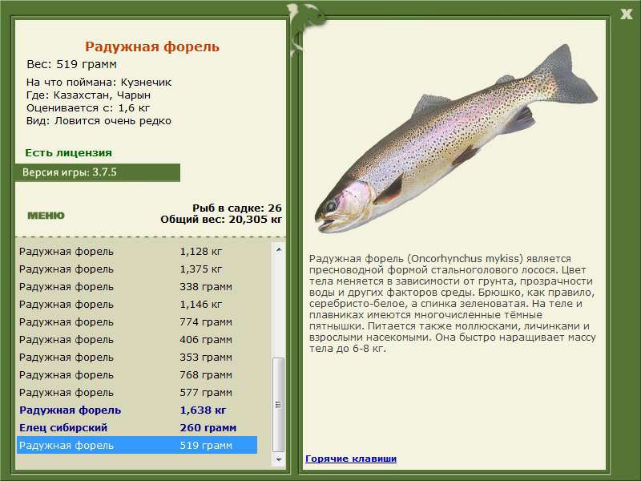Open the Горячие клавиши link
Screen dimensions: 641x481
coord(351,459)
